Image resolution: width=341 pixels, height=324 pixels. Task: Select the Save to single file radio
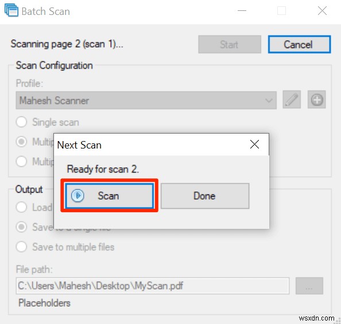(21, 227)
